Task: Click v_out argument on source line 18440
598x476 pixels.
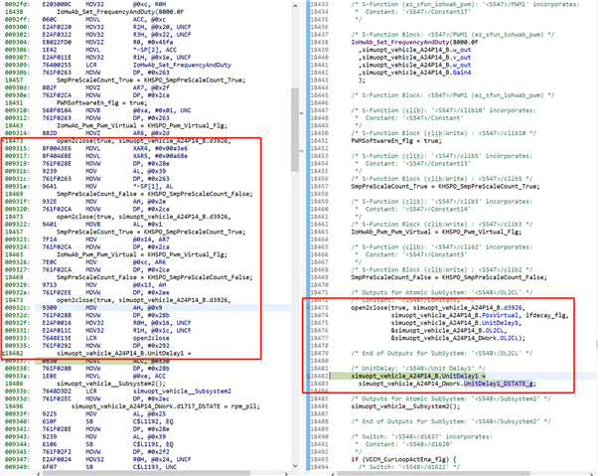Action: 462,58
